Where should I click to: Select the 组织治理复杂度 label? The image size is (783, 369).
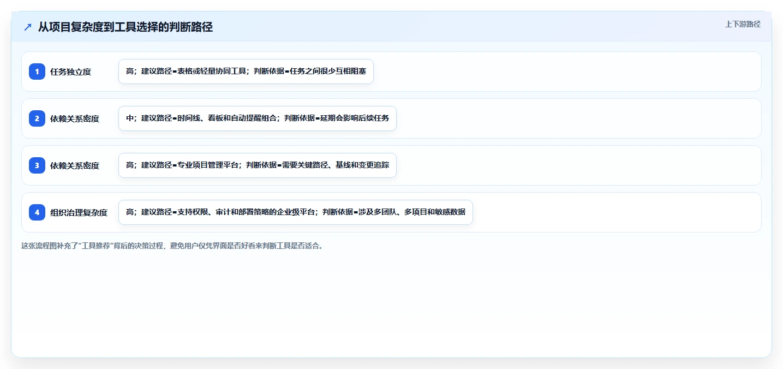tap(79, 213)
